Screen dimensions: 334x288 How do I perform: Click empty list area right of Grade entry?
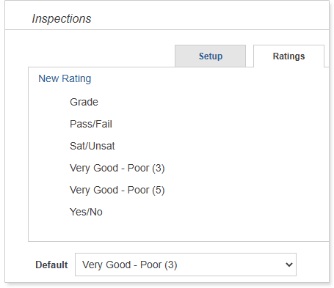(x=213, y=102)
